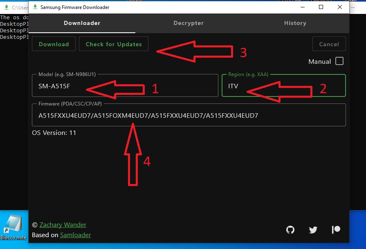Switch to the Decrypter tab
Viewport: 366px width, 249px height.
pyautogui.click(x=189, y=23)
